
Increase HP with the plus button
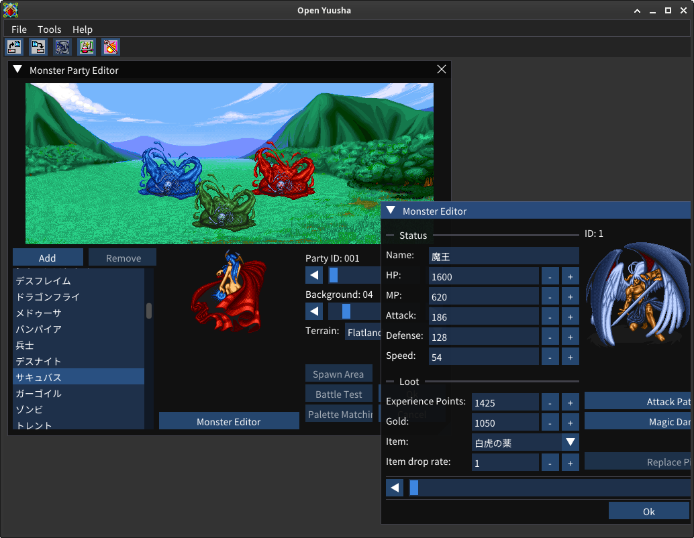[570, 276]
